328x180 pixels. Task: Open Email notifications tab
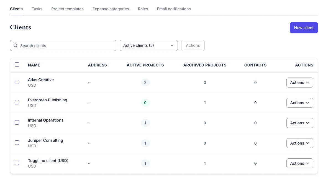tap(174, 9)
